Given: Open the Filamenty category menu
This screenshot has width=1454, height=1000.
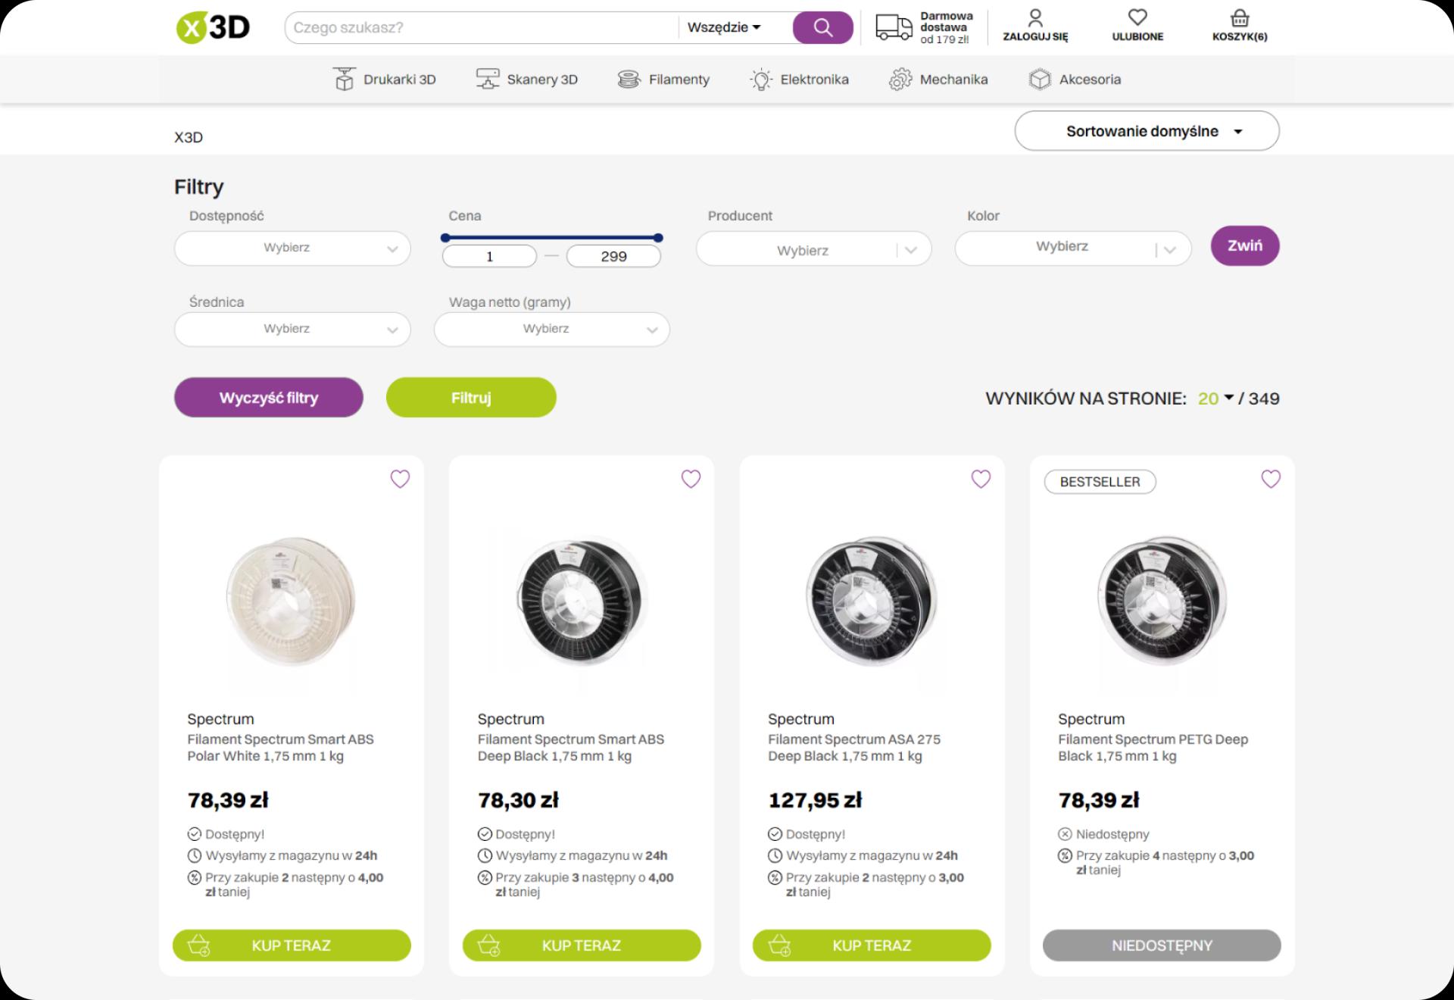Looking at the screenshot, I should 664,80.
